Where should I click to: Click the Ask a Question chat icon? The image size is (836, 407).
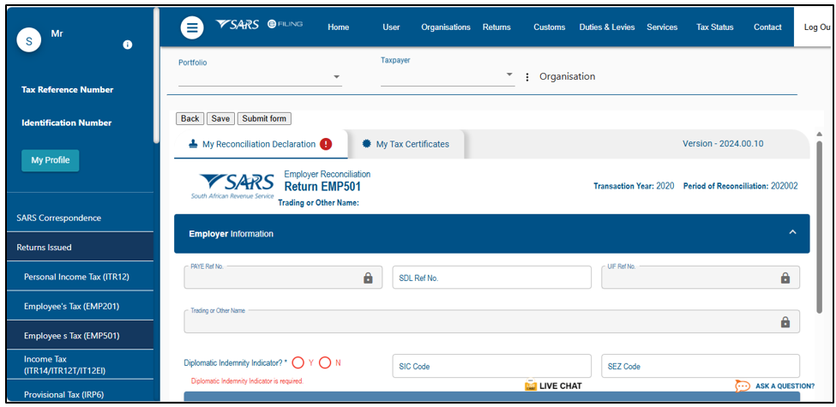click(743, 386)
